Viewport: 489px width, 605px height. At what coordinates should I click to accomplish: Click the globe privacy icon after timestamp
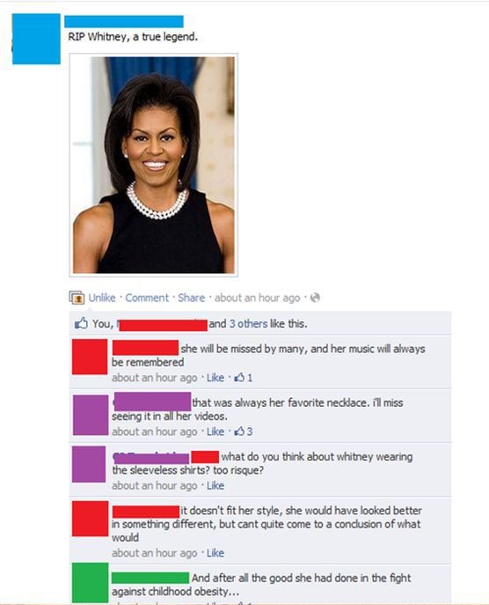click(x=315, y=298)
